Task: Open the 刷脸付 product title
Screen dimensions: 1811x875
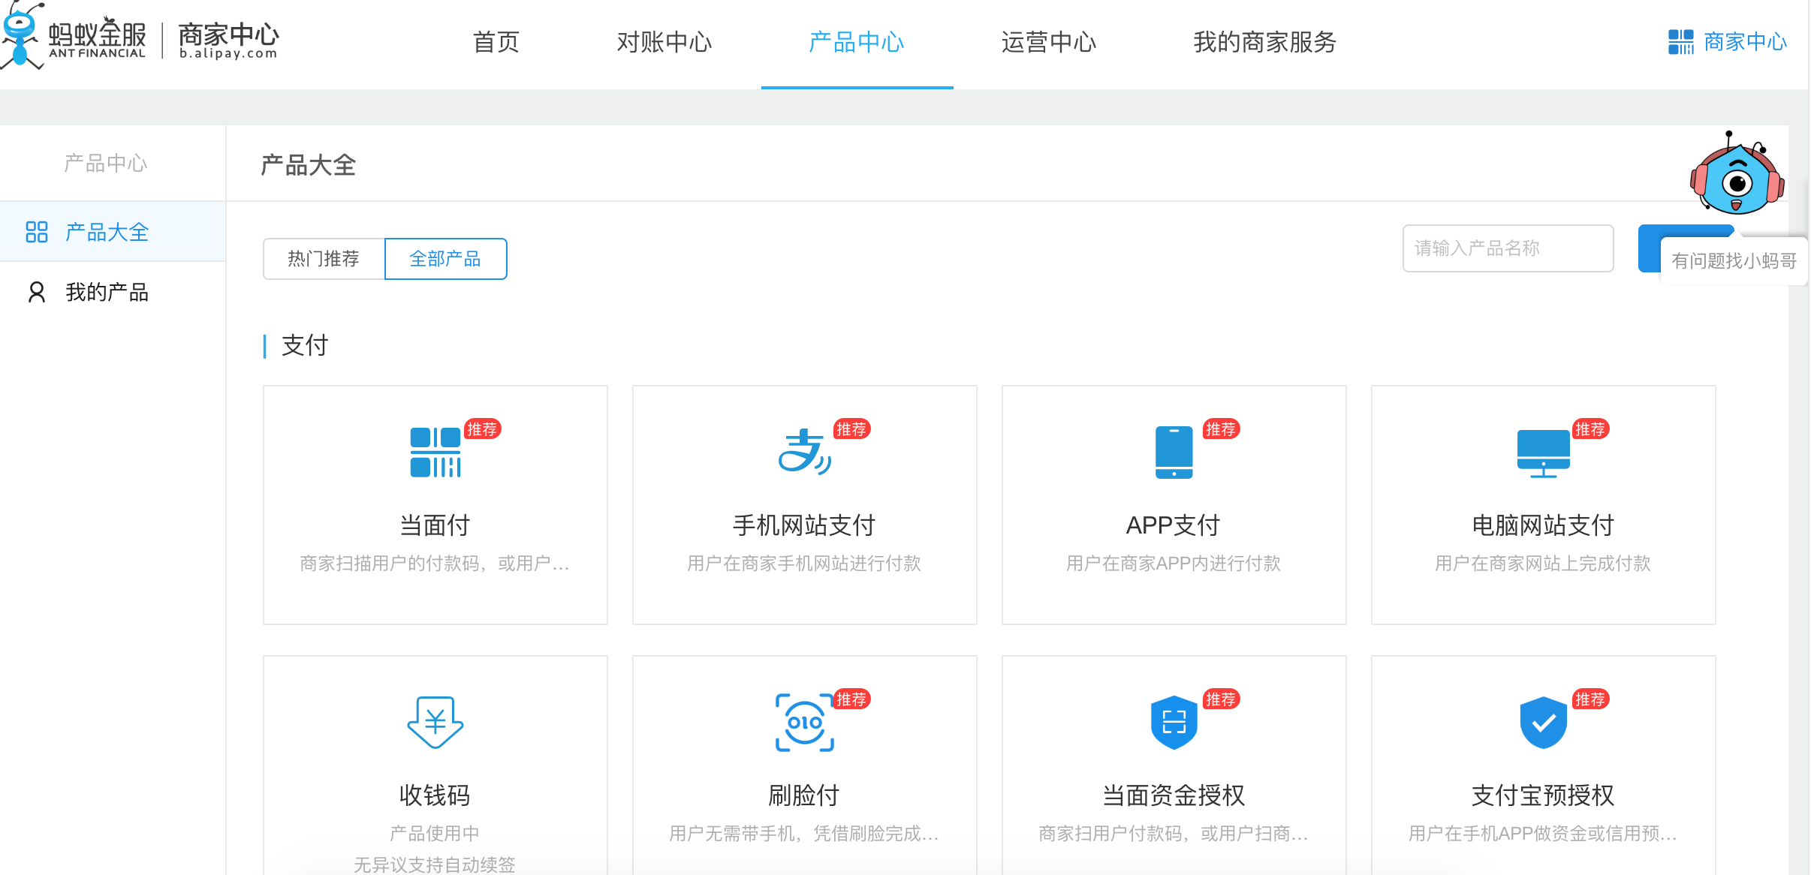Action: tap(804, 795)
